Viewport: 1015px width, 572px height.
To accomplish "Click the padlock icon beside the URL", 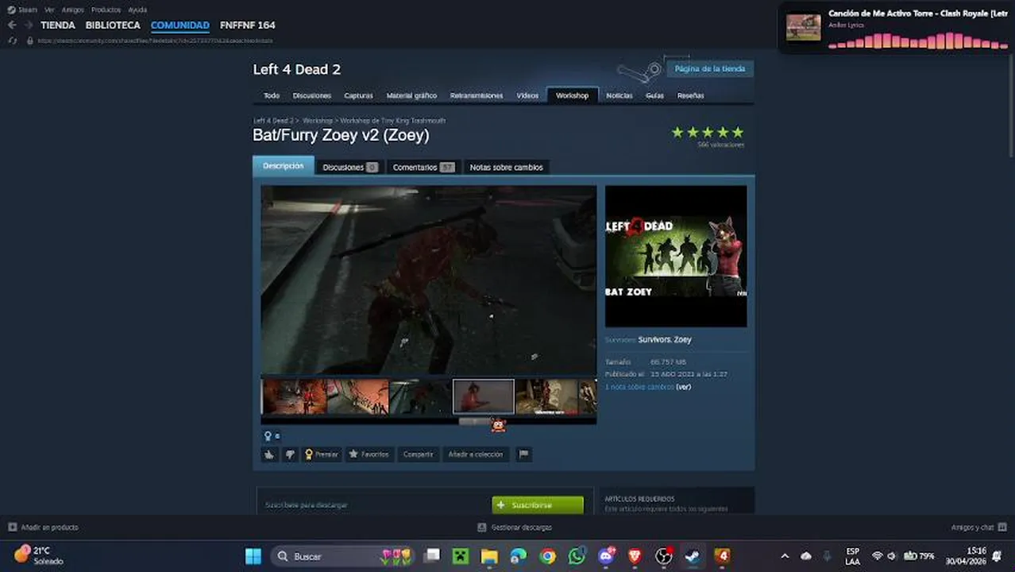I will pyautogui.click(x=30, y=40).
